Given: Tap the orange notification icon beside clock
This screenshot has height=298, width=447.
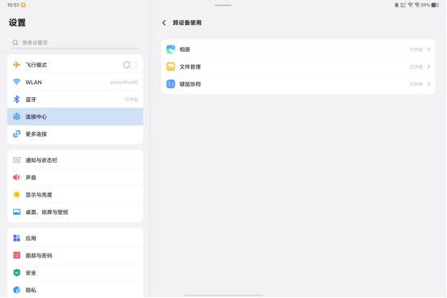Looking at the screenshot, I should 23,5.
